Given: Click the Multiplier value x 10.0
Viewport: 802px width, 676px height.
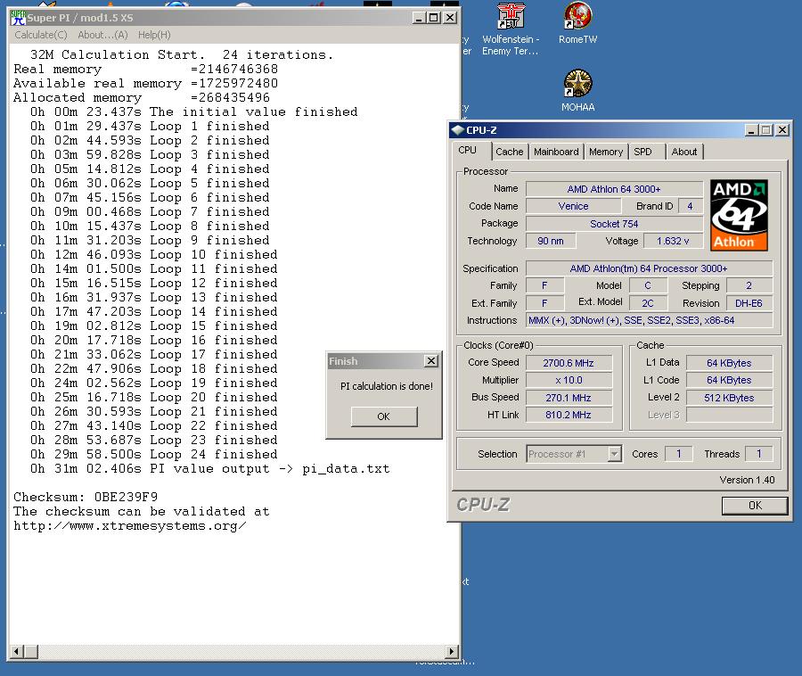Looking at the screenshot, I should (569, 380).
